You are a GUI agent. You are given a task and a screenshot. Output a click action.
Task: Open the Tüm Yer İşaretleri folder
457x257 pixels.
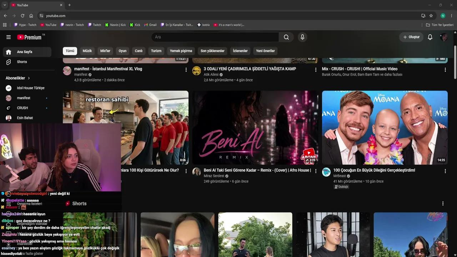(440, 25)
